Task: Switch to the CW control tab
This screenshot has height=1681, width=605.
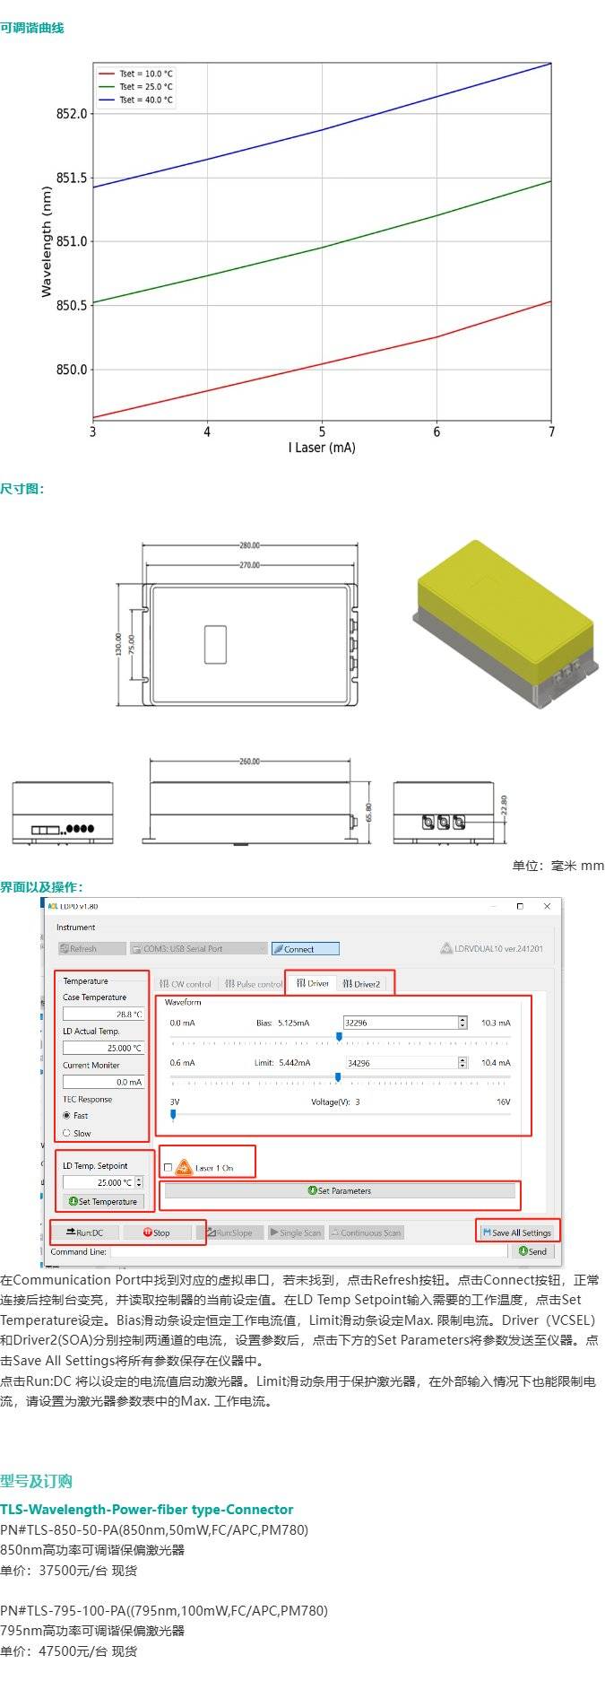Action: tap(186, 983)
